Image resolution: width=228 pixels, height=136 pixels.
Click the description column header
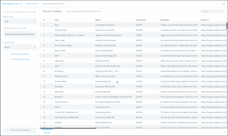[x=165, y=20]
